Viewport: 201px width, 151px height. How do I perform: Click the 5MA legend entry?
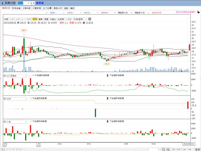pos(51,13)
